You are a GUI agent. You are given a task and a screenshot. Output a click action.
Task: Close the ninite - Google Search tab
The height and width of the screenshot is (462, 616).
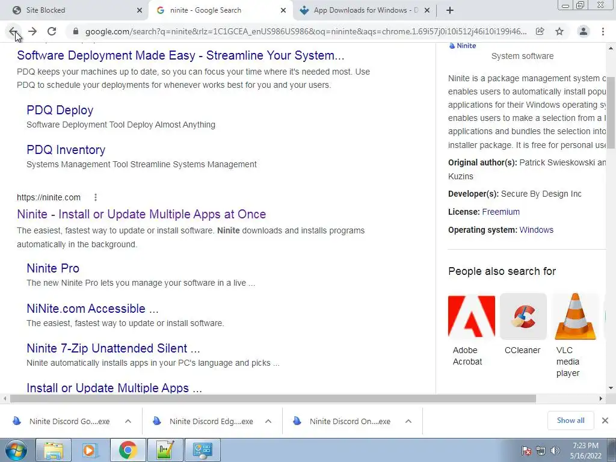[283, 11]
